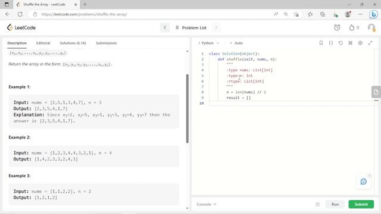Click the 'def shuffle(self, nums, n):' line

coord(247,59)
